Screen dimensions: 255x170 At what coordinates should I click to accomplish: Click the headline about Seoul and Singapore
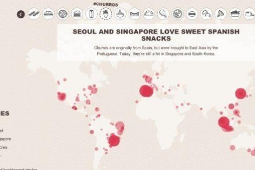pos(156,34)
